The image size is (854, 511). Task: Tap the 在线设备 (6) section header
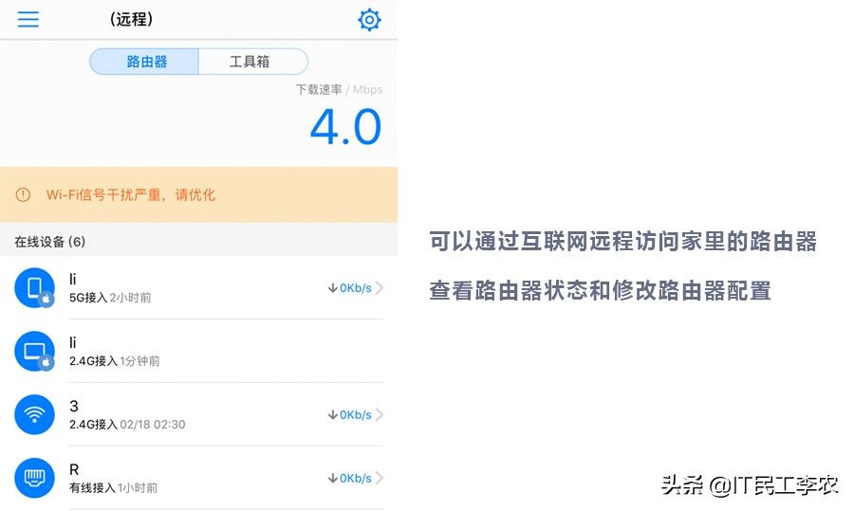pos(50,242)
